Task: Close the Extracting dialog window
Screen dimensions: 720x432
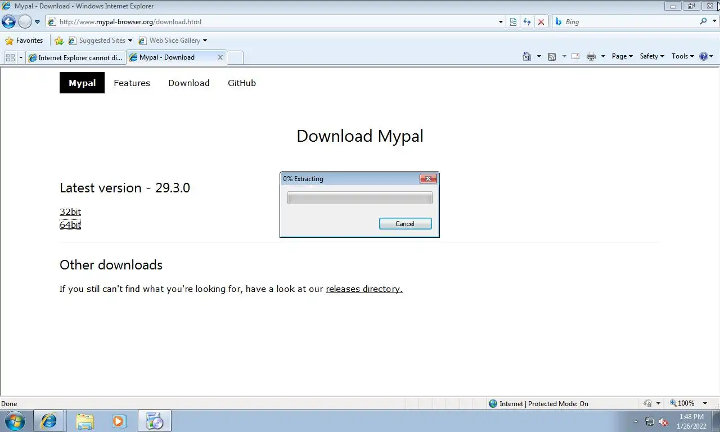Action: tap(428, 179)
